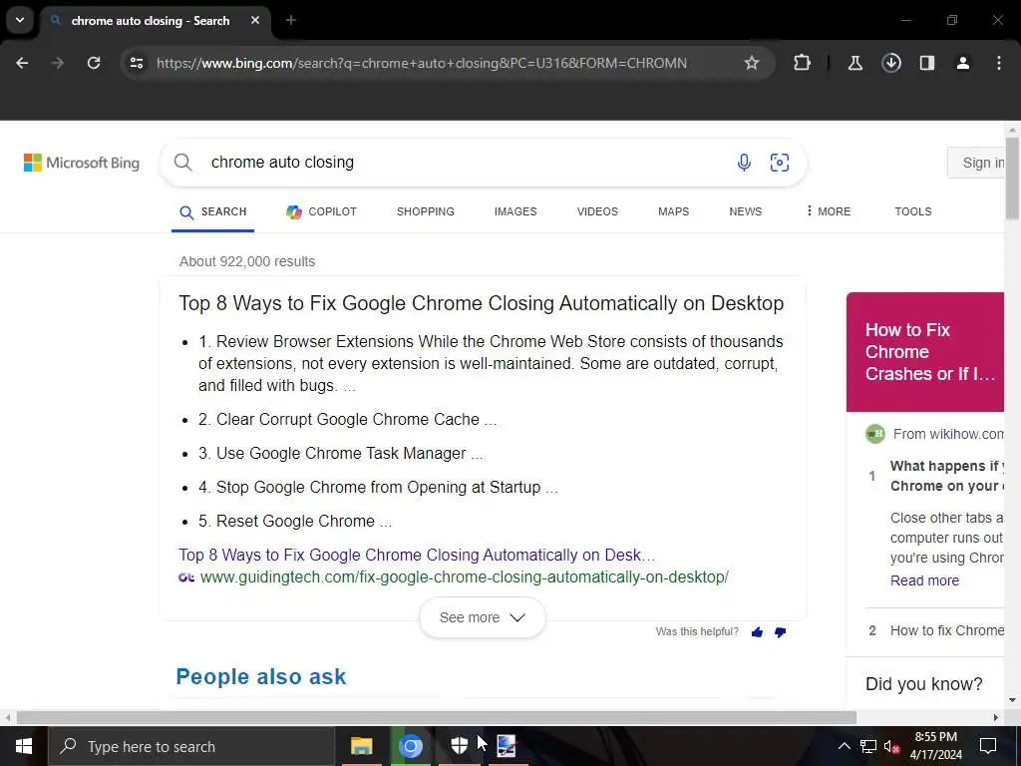This screenshot has height=766, width=1021.
Task: Open the MORE search categories menu
Action: pos(829,211)
